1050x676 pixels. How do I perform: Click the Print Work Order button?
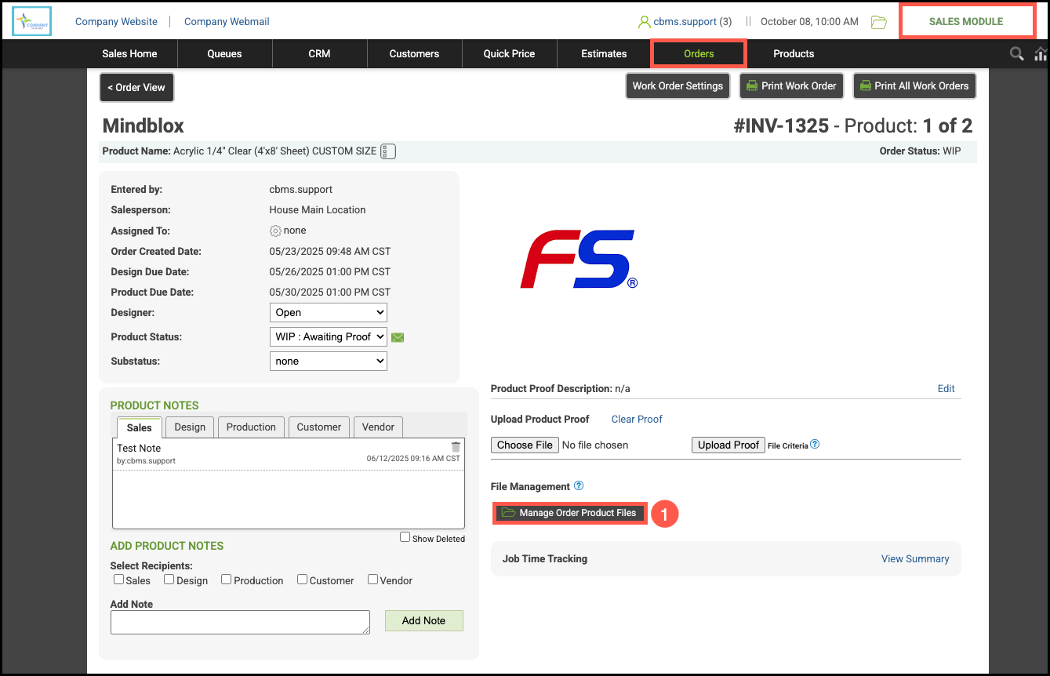tap(791, 85)
